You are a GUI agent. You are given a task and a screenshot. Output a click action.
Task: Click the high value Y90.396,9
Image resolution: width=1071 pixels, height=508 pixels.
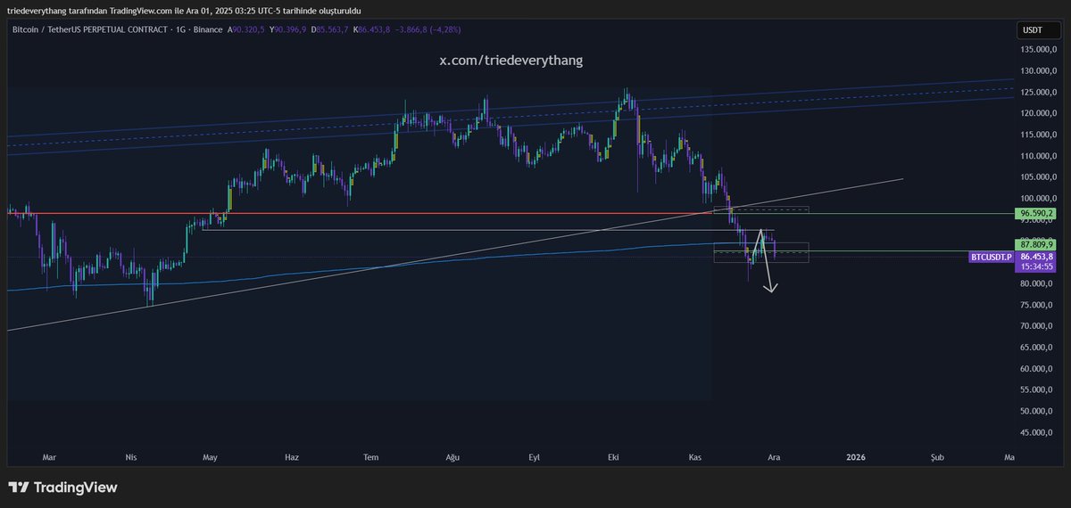point(288,30)
